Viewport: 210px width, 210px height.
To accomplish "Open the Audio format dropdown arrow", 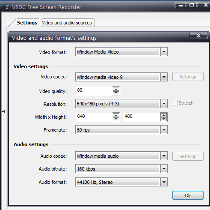I will [x=164, y=182].
